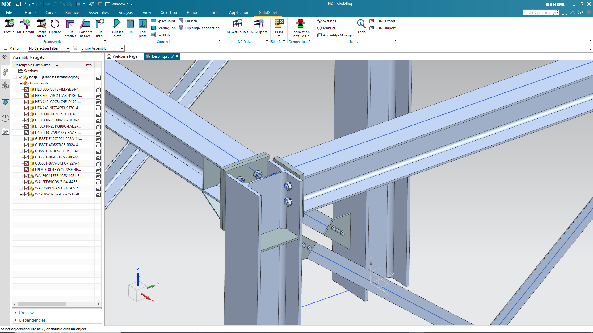Switch to the SolidSteel ribbon tab
Screen dimensions: 593x333
click(x=267, y=12)
